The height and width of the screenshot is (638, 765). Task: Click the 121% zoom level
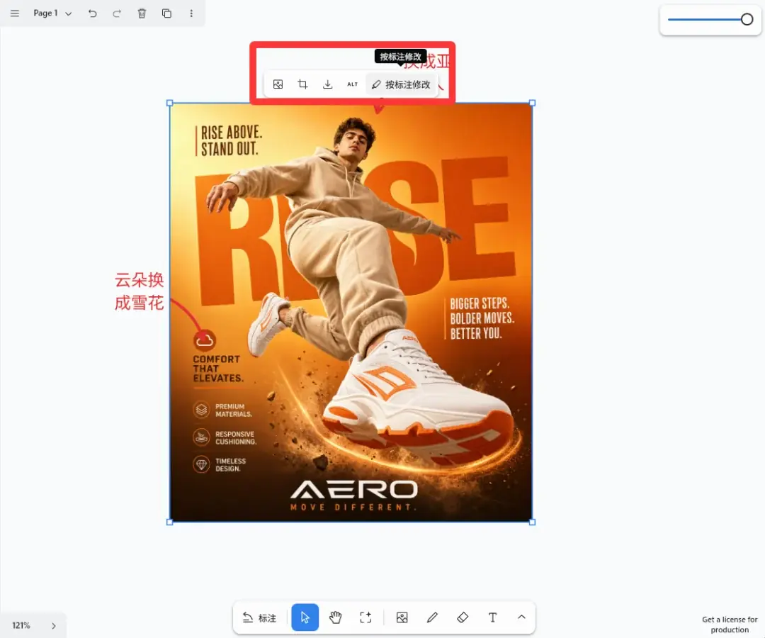coord(21,625)
